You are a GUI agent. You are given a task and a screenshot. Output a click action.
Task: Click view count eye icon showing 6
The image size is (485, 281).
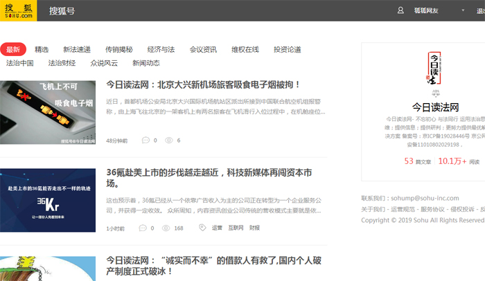168,140
